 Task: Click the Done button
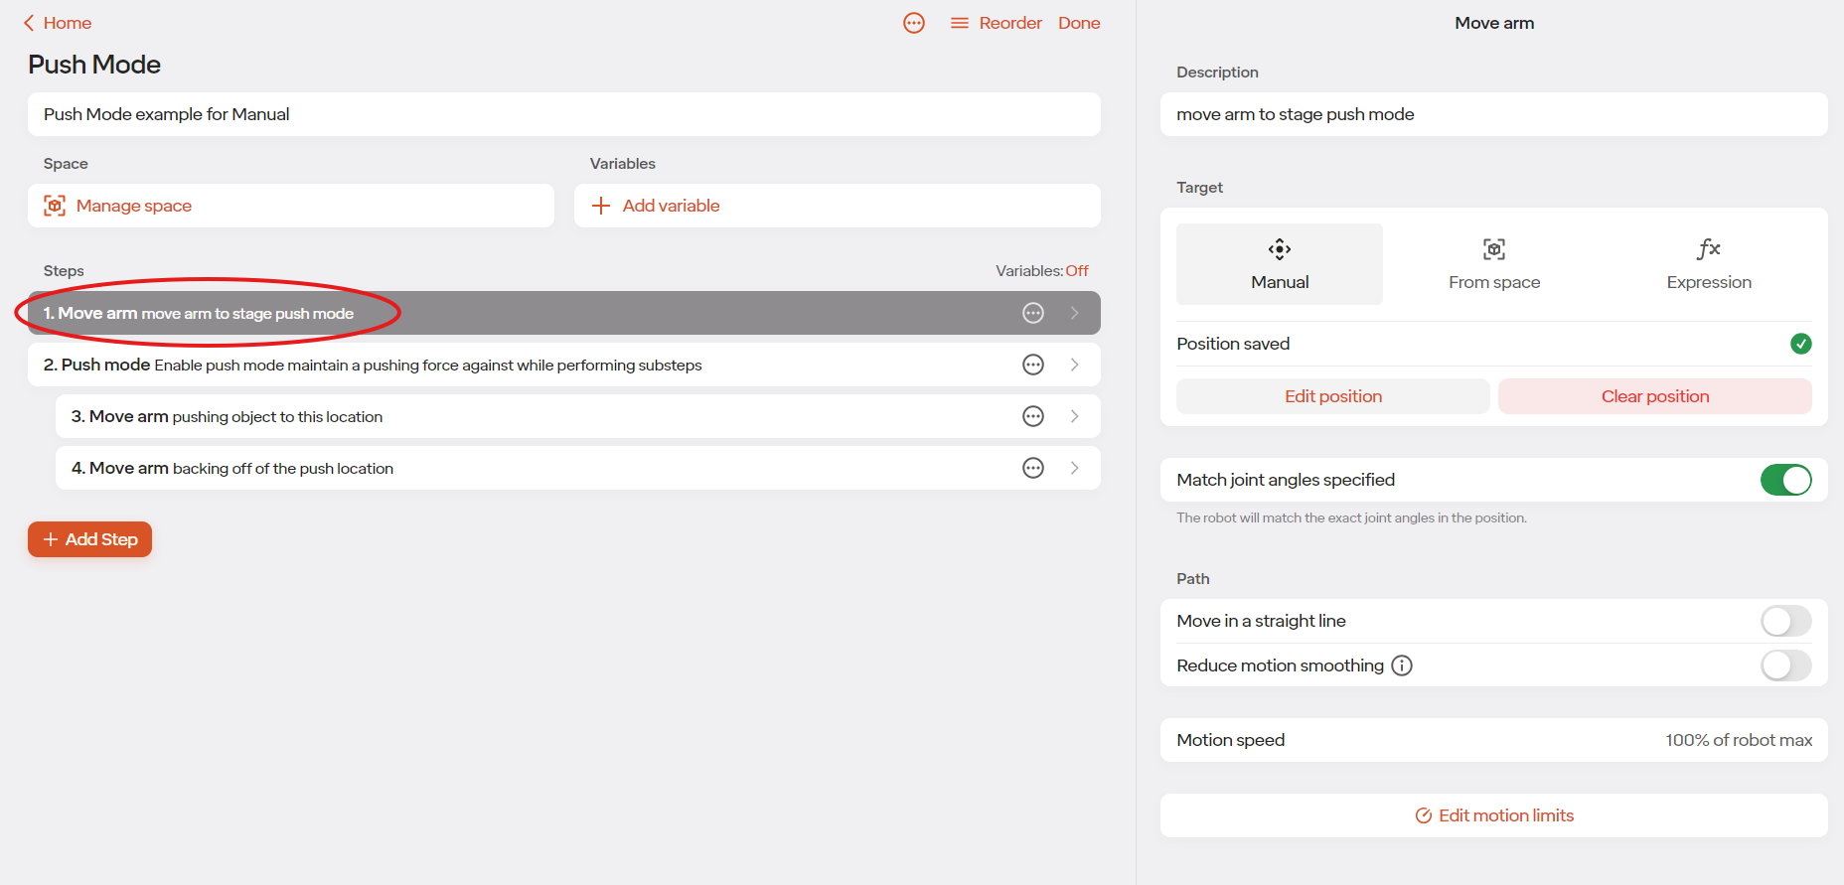tap(1079, 23)
